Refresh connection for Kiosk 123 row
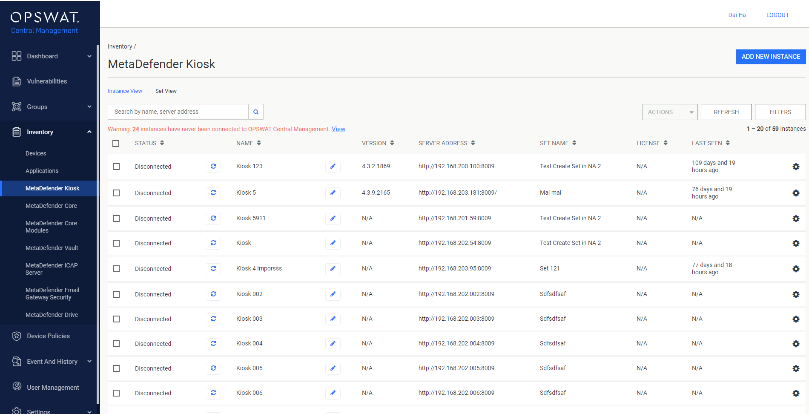 coord(213,167)
